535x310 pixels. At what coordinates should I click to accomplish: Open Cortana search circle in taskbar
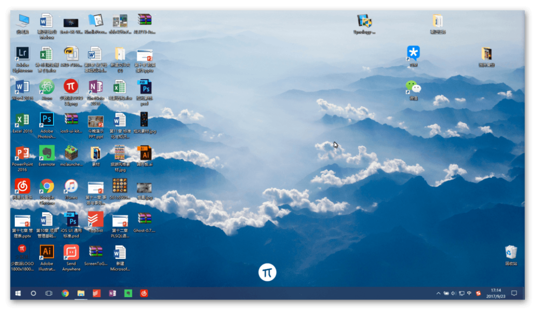[33, 293]
